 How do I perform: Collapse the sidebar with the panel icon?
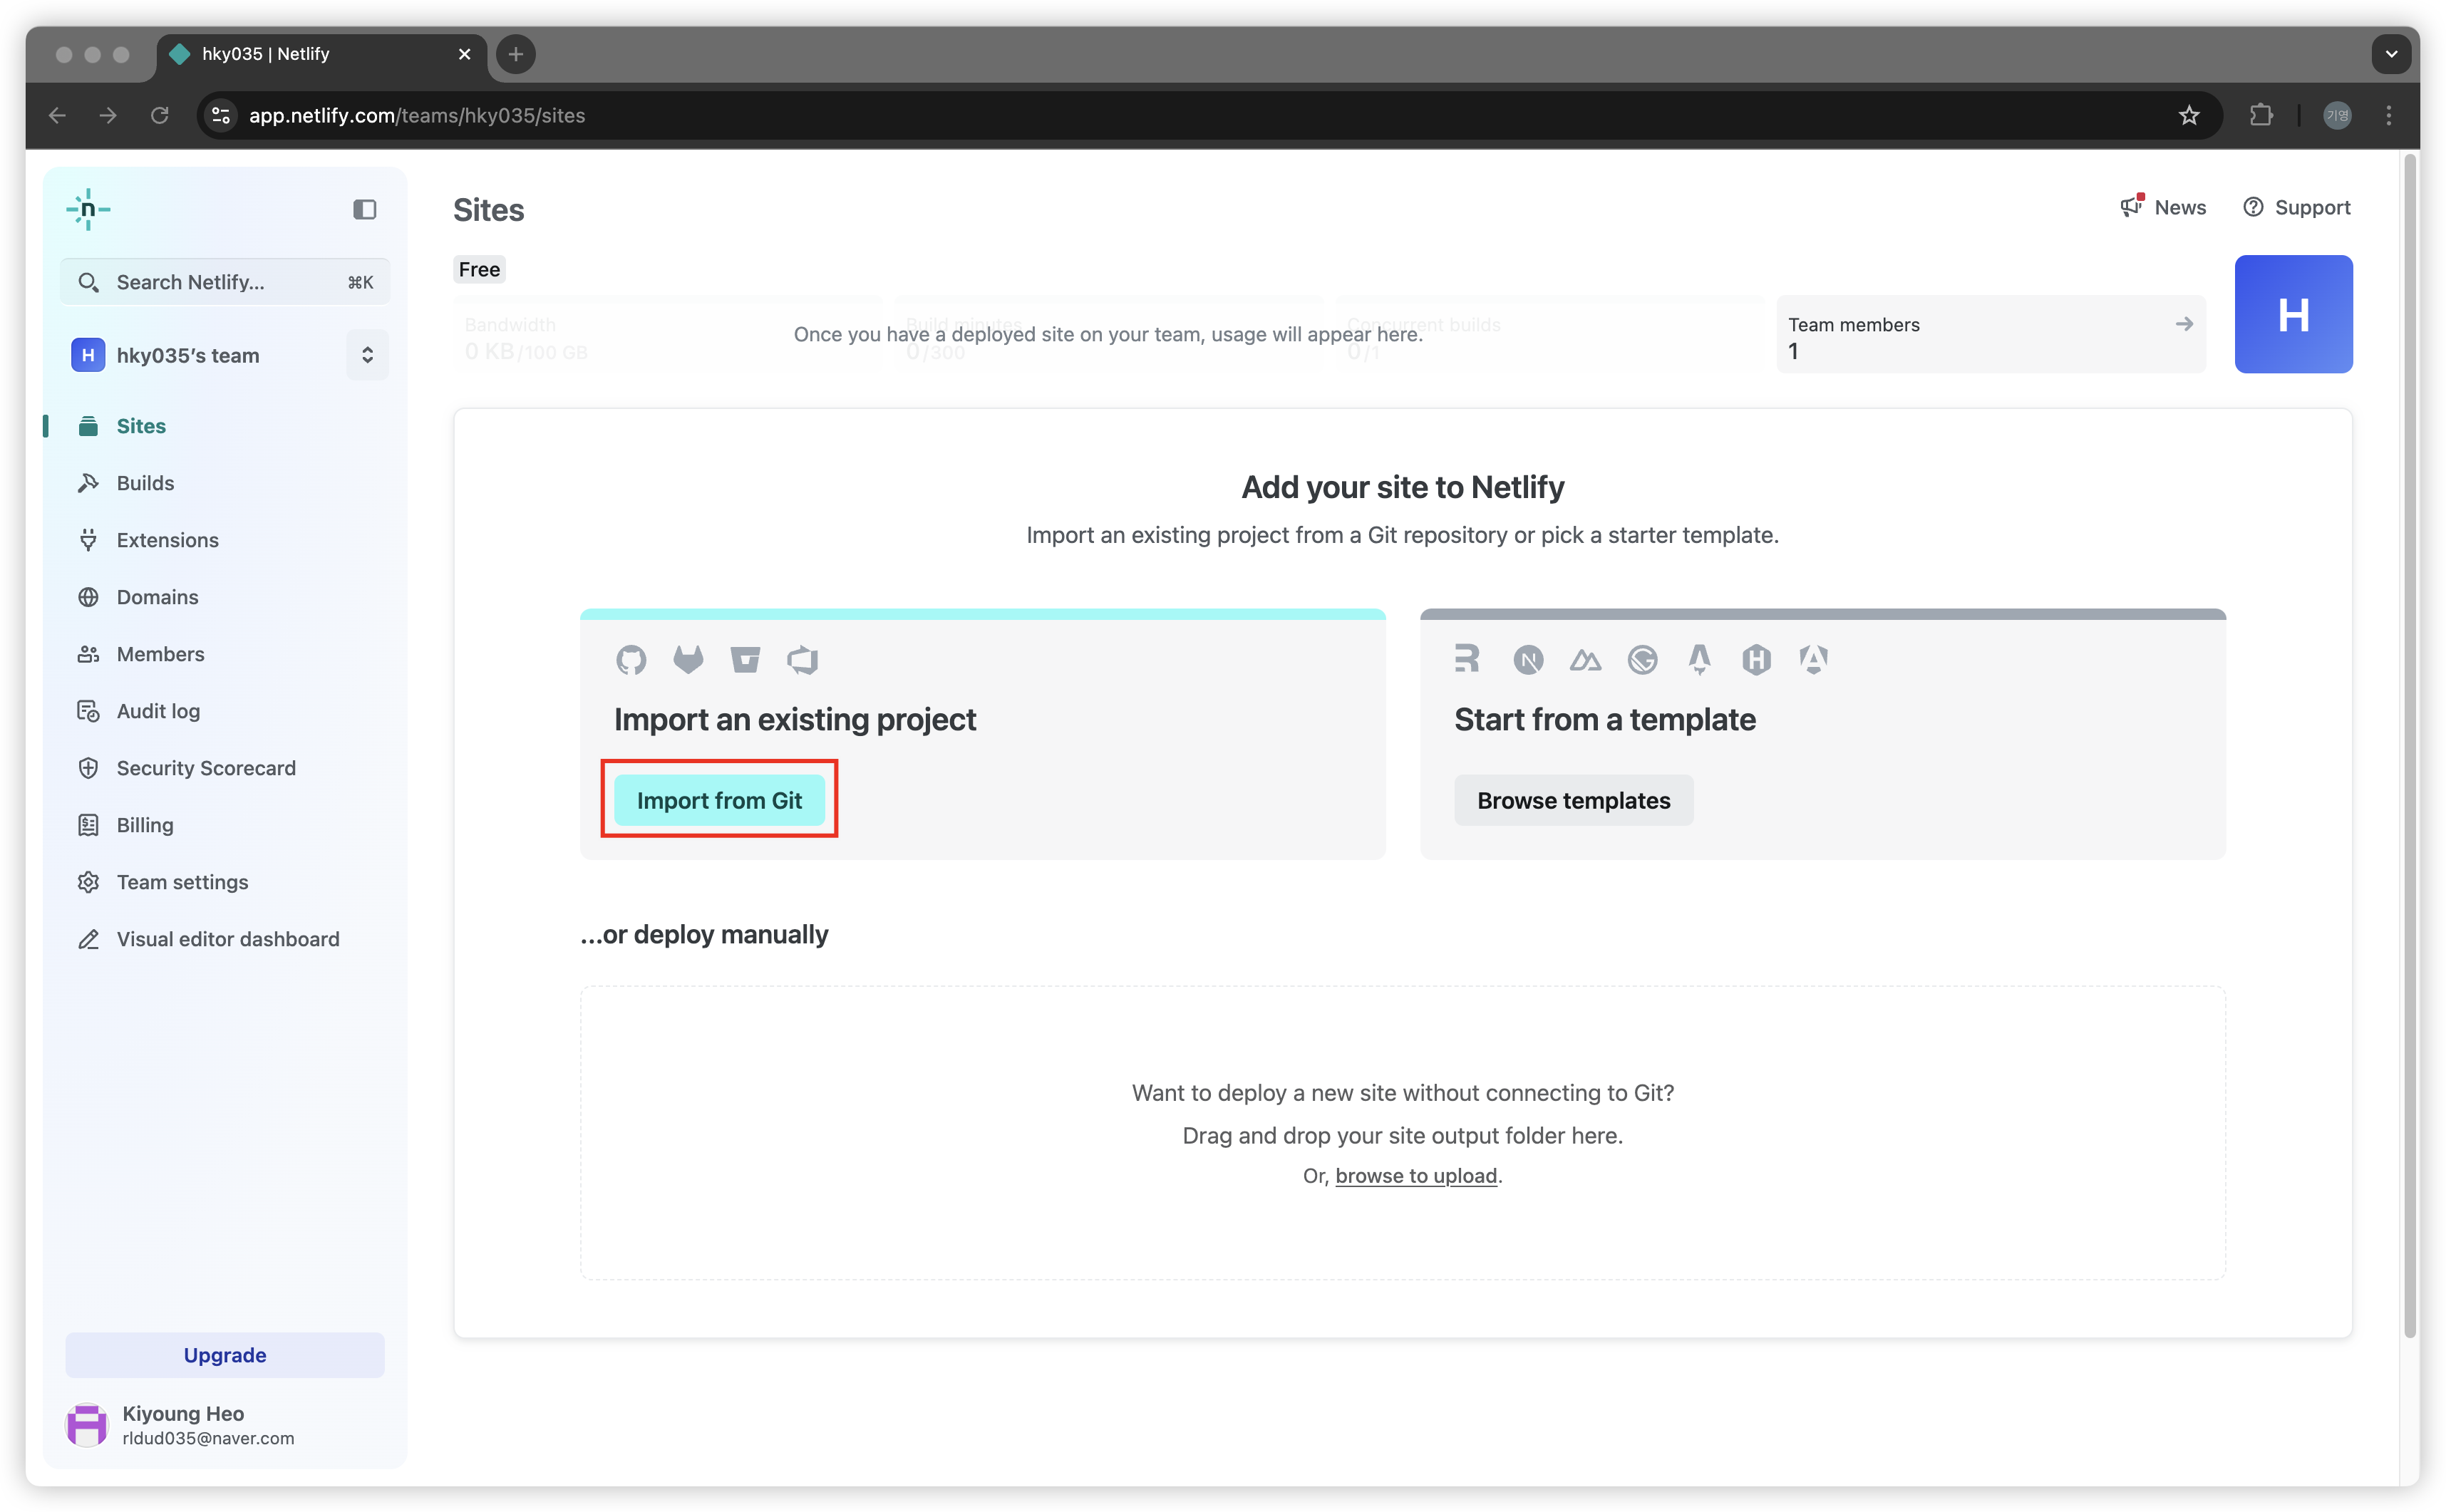pyautogui.click(x=364, y=209)
